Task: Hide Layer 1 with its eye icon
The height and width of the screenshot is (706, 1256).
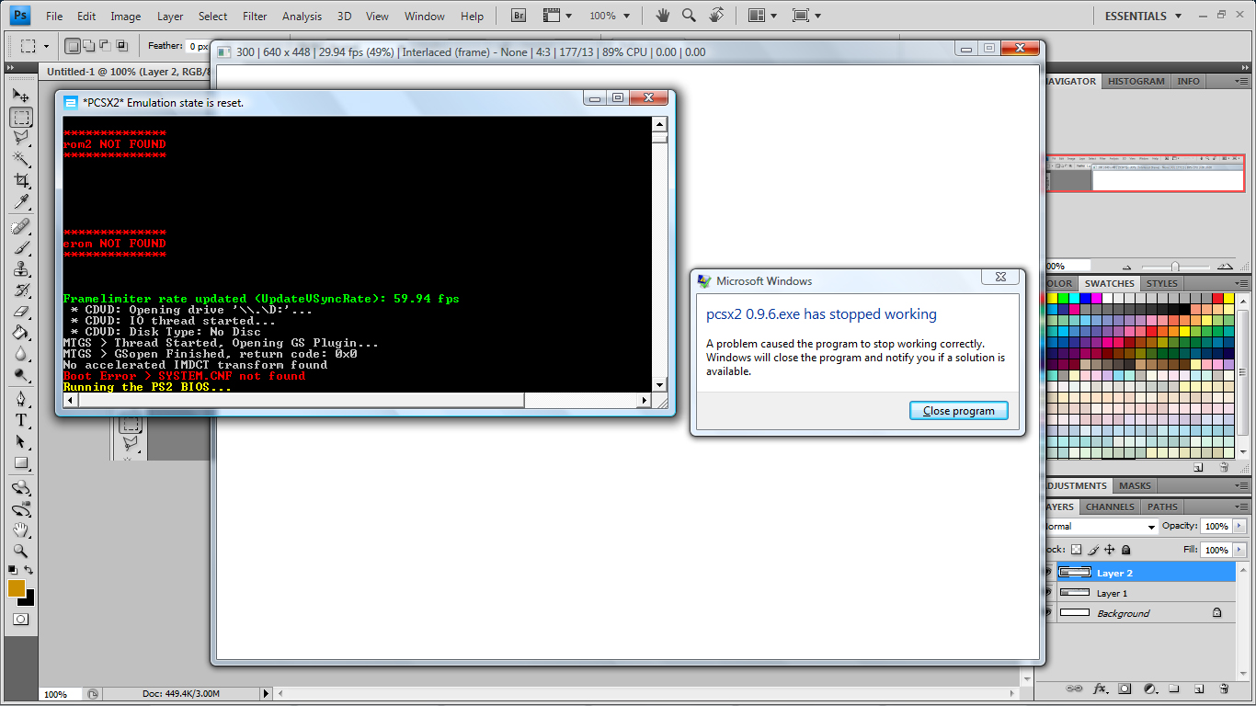Action: [x=1047, y=593]
